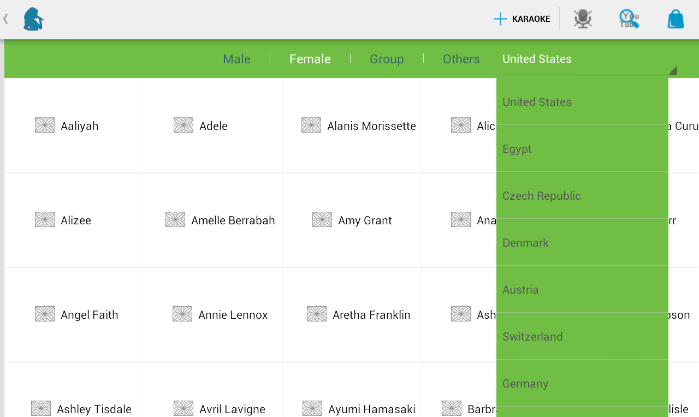This screenshot has height=417, width=699.
Task: Open artist Alanis Morissette
Action: click(371, 126)
